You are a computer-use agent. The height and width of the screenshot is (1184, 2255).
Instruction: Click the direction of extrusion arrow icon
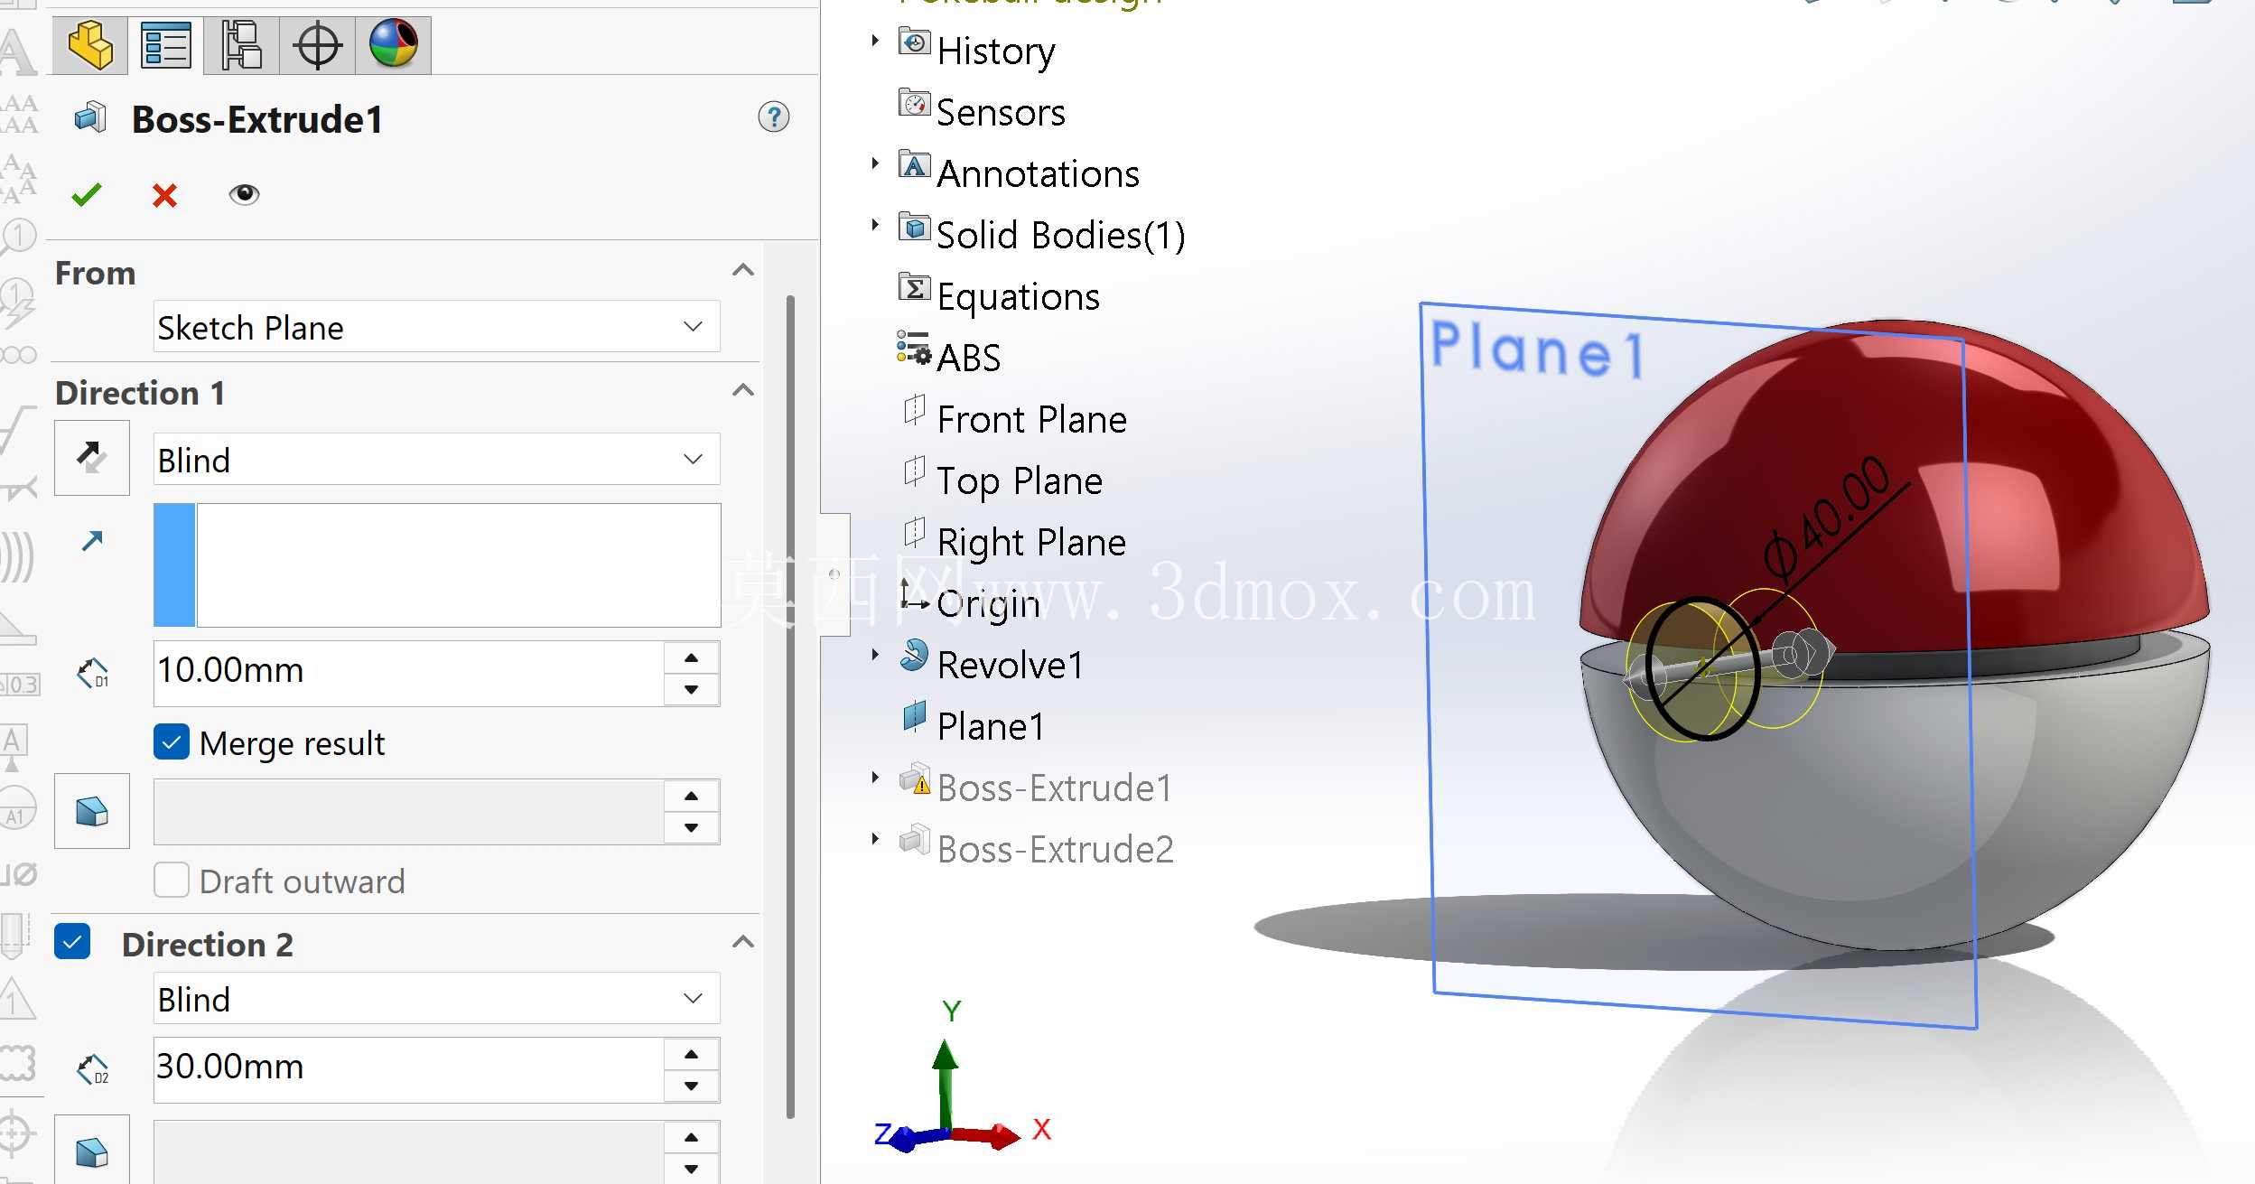click(92, 540)
